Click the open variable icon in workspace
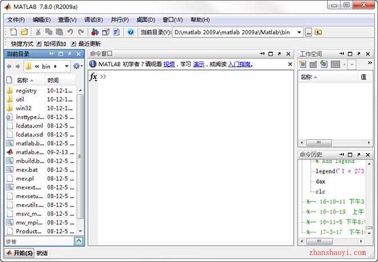378x262 pixels. pos(313,64)
